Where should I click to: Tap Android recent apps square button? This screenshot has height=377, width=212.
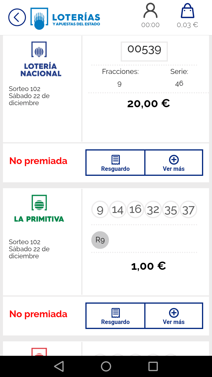(153, 366)
